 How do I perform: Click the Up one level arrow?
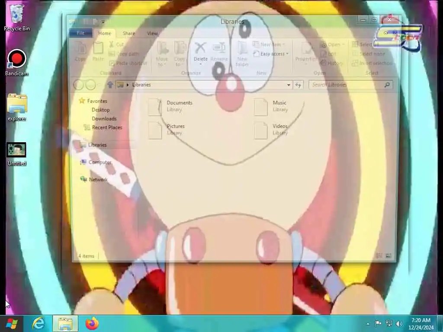[110, 85]
